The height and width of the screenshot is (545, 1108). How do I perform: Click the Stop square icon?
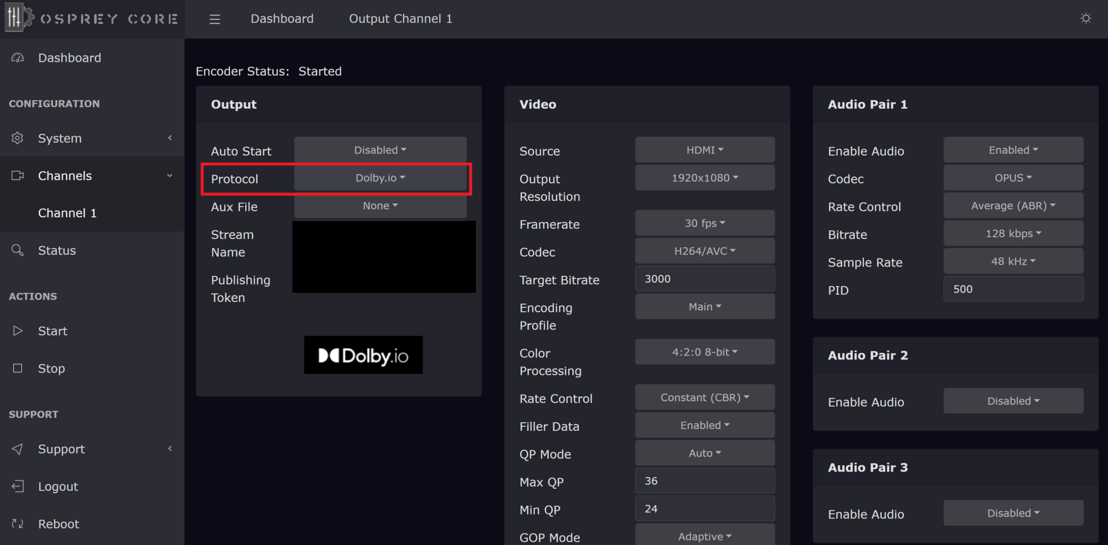17,368
